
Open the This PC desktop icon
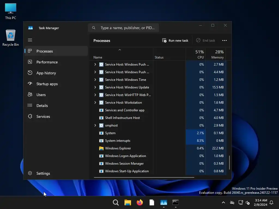coord(11,11)
